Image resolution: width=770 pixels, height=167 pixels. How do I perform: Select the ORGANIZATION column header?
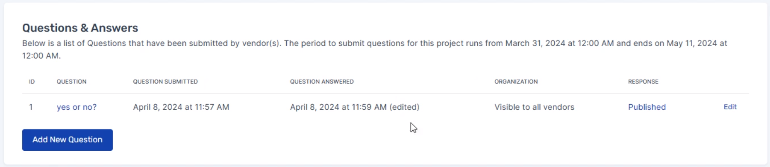click(x=516, y=82)
